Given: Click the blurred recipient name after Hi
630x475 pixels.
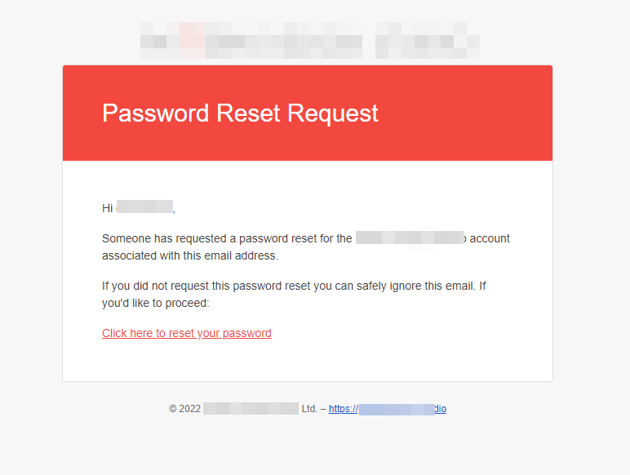Looking at the screenshot, I should coord(144,206).
